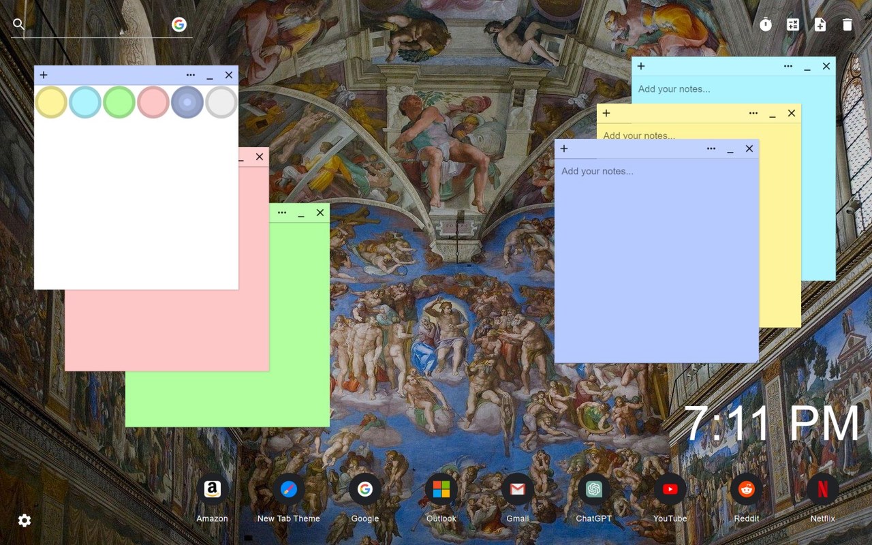Open the calculator icon

pos(793,25)
